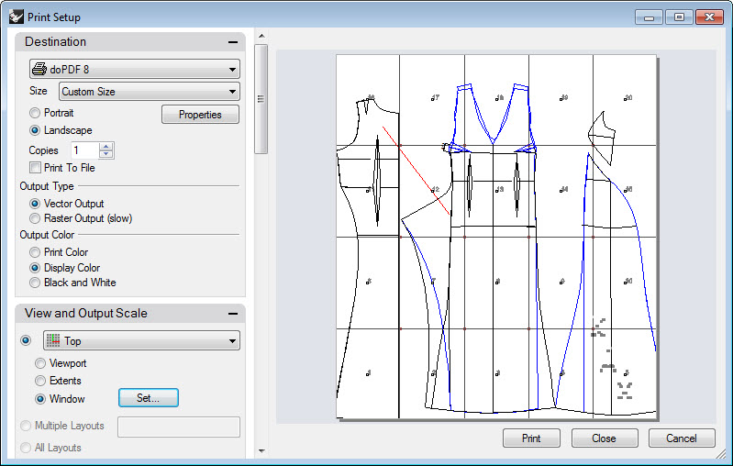Open the Custom Size paper dropdown
The width and height of the screenshot is (733, 466).
coord(150,92)
